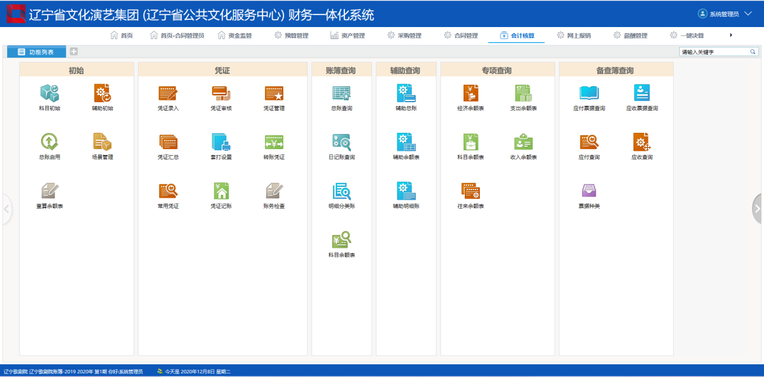Collapse the left side panel arrow
The width and height of the screenshot is (764, 377).
click(7, 209)
